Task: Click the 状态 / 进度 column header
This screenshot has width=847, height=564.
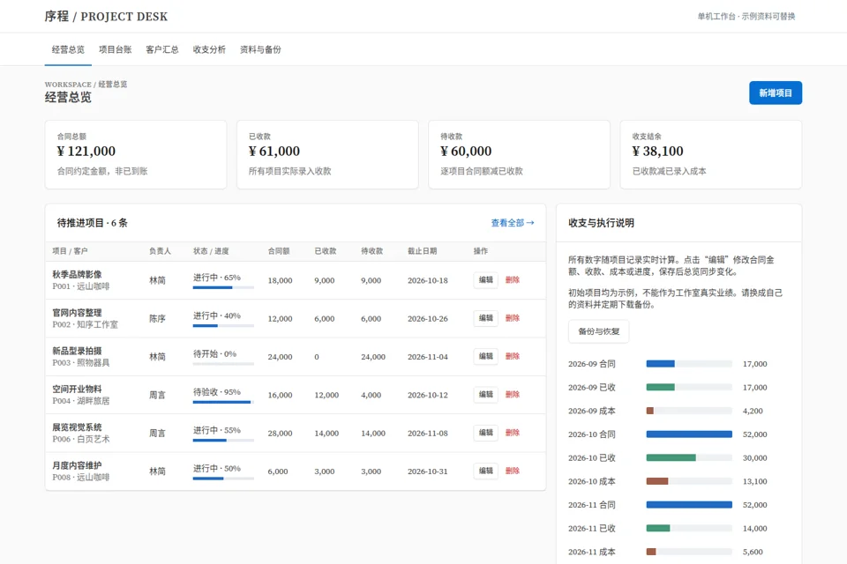Action: click(211, 251)
